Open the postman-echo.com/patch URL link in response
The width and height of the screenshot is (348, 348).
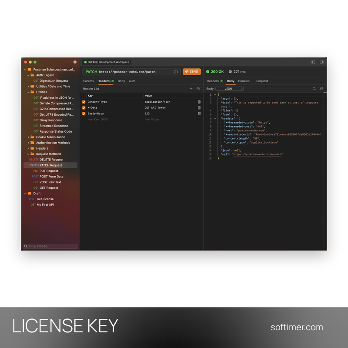coord(258,154)
